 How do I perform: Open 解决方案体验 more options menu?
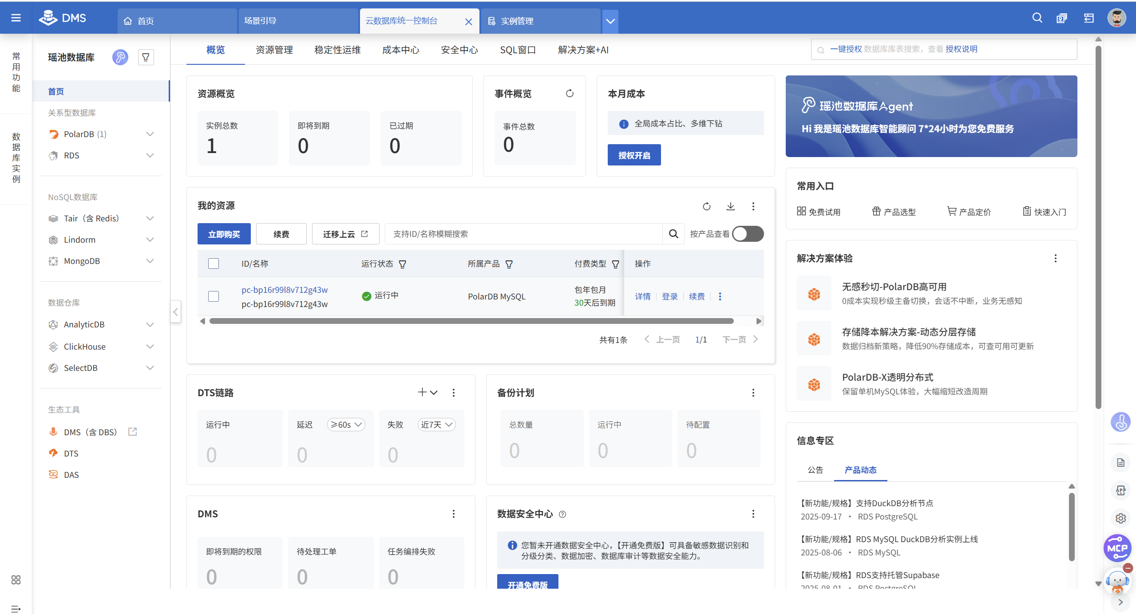[x=1056, y=258]
